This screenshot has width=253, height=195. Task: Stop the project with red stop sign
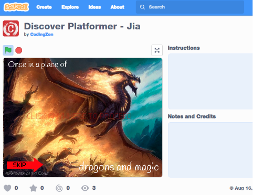click(x=19, y=50)
